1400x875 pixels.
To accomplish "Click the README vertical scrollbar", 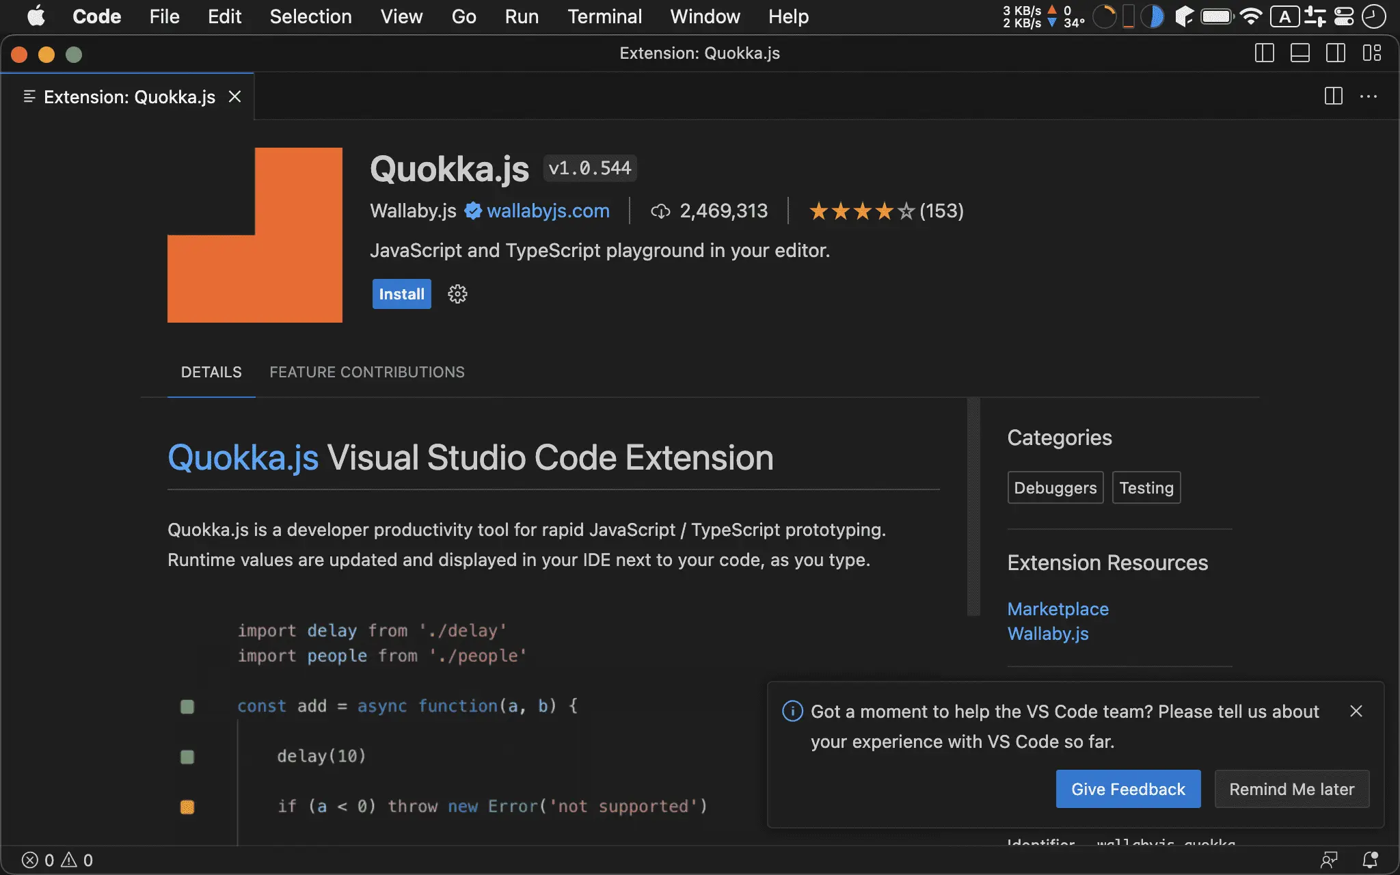I will pyautogui.click(x=973, y=507).
